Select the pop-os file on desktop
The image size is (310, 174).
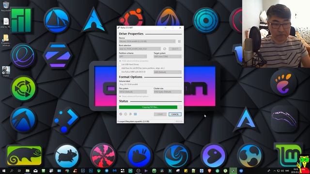point(6,23)
